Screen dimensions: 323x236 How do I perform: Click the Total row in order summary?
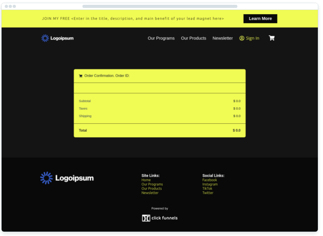pyautogui.click(x=159, y=130)
